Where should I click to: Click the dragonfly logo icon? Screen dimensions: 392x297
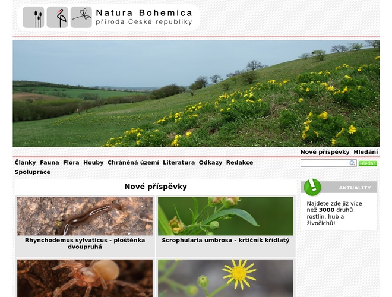click(81, 17)
